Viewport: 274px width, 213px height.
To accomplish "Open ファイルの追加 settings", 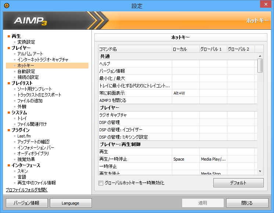I will coord(30,101).
